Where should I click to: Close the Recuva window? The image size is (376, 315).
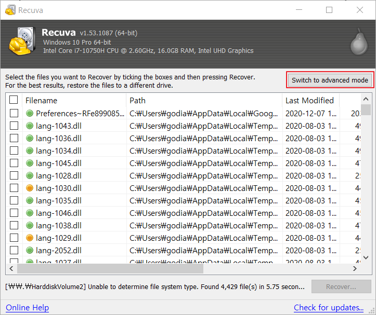click(360, 10)
